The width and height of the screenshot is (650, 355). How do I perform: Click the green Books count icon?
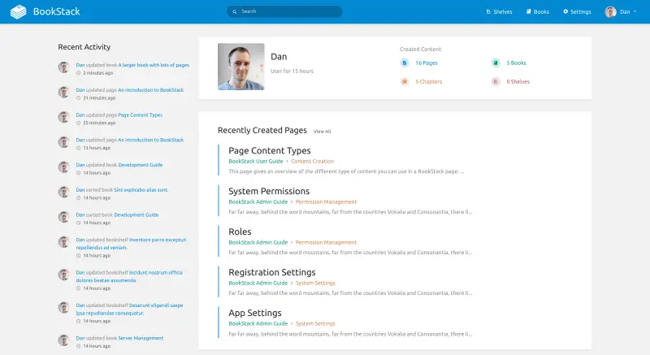[x=496, y=63]
